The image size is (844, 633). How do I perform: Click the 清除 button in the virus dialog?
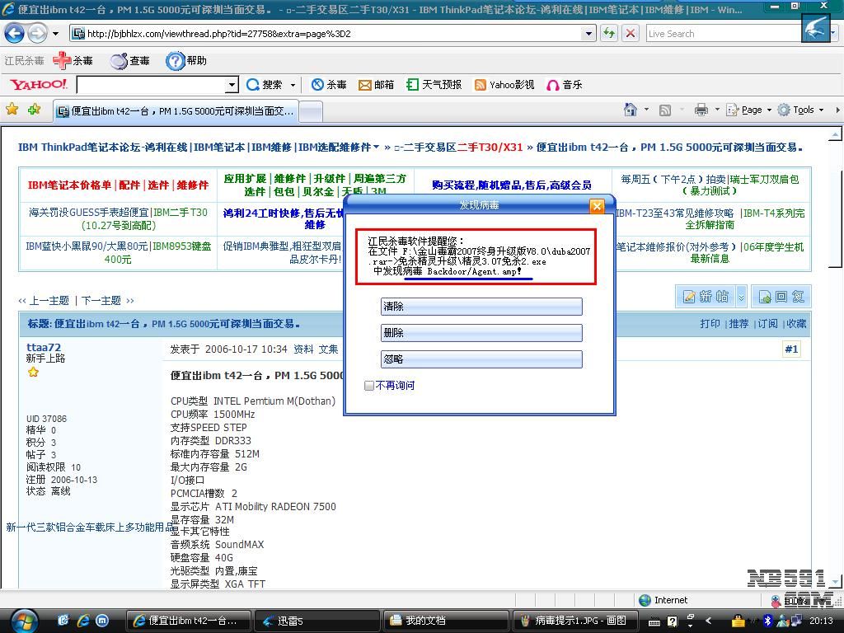click(x=481, y=307)
